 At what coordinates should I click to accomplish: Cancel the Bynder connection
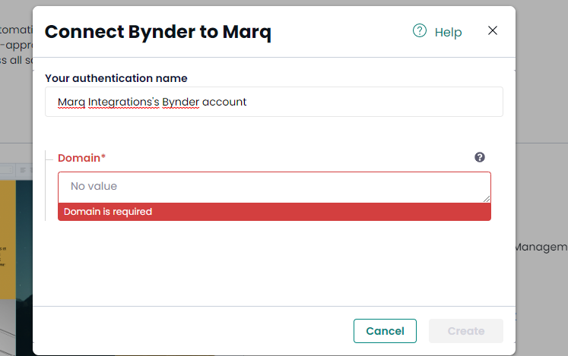385,331
